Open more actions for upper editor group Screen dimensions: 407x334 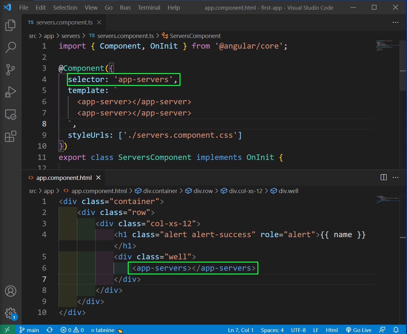coord(395,22)
